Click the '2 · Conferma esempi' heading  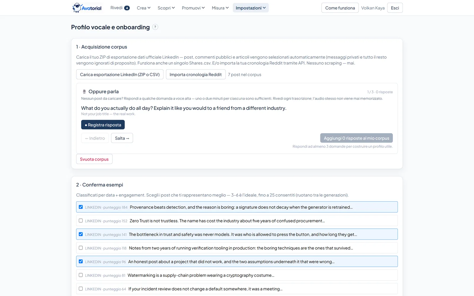pyautogui.click(x=100, y=185)
